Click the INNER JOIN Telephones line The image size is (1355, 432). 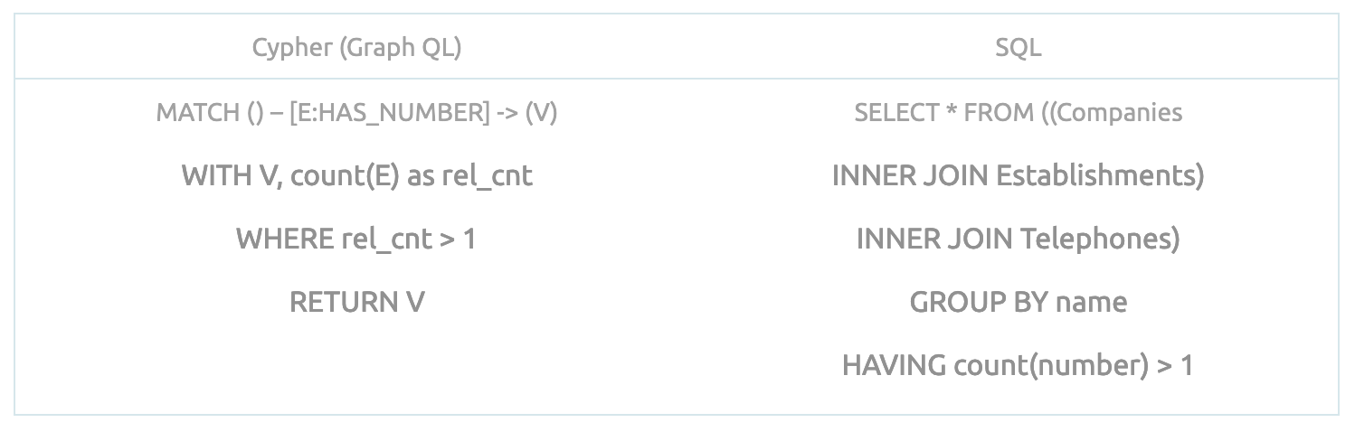click(1018, 239)
